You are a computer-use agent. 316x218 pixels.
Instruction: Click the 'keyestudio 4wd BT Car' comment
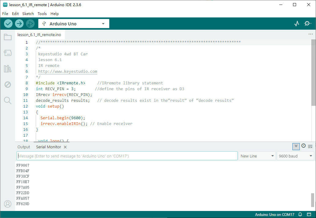(63, 54)
